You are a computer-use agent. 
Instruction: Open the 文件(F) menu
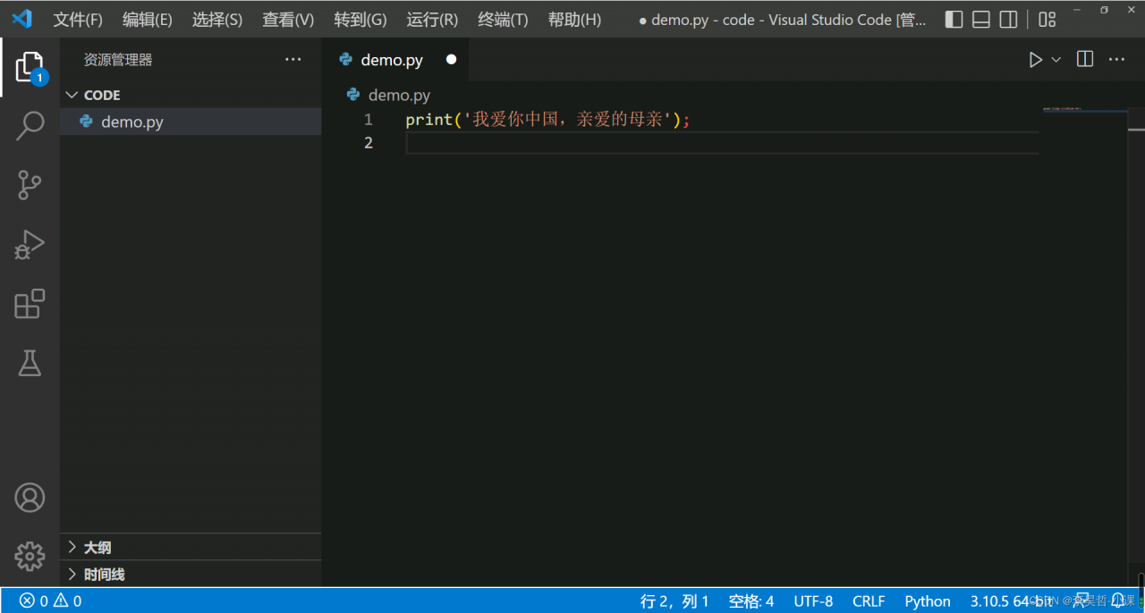click(x=78, y=20)
